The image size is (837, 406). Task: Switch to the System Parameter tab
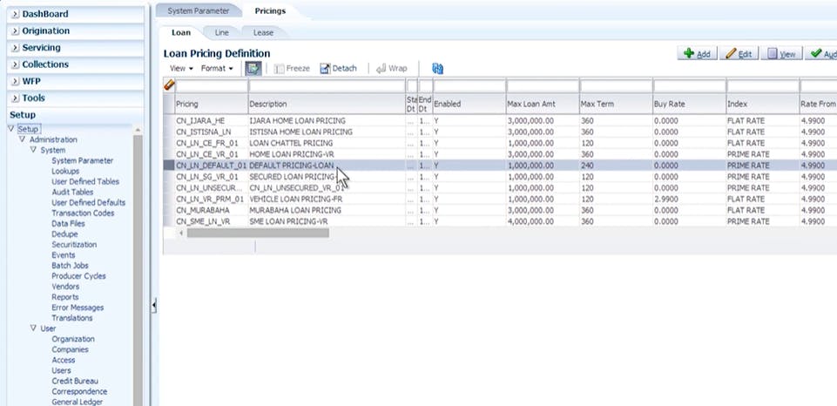[198, 10]
